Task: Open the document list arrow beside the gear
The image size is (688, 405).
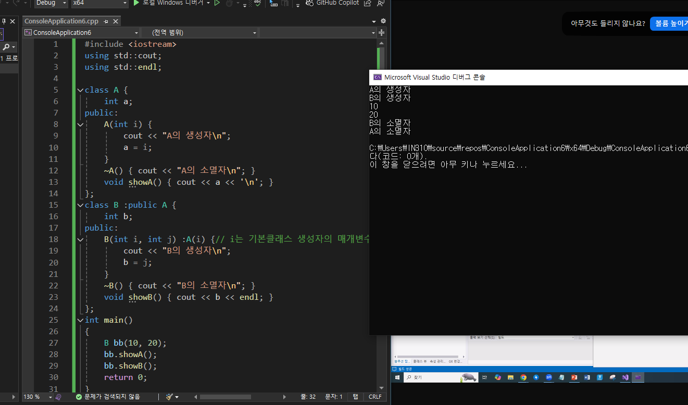Action: click(x=374, y=21)
